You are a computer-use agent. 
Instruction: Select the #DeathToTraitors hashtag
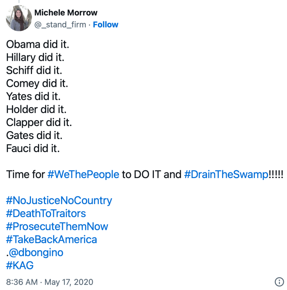(x=46, y=213)
